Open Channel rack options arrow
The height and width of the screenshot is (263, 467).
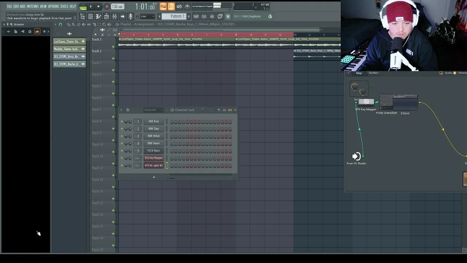pyautogui.click(x=121, y=110)
